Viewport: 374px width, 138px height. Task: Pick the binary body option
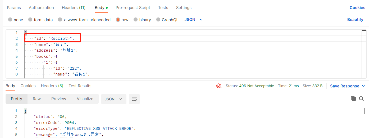click(136, 20)
